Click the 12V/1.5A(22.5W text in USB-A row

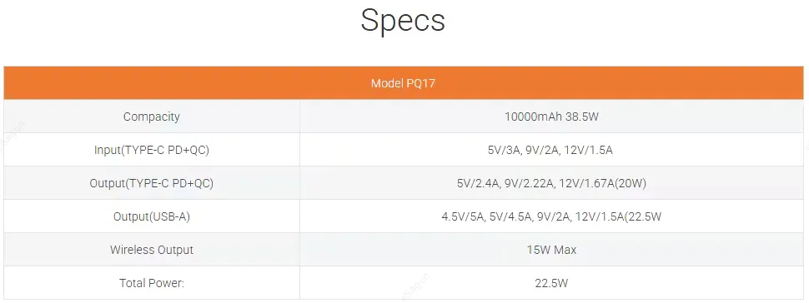(618, 216)
